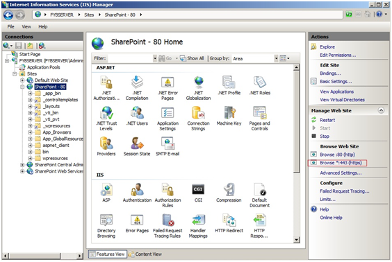Click the Back navigation arrow
This screenshot has width=392, height=262.
click(x=8, y=15)
